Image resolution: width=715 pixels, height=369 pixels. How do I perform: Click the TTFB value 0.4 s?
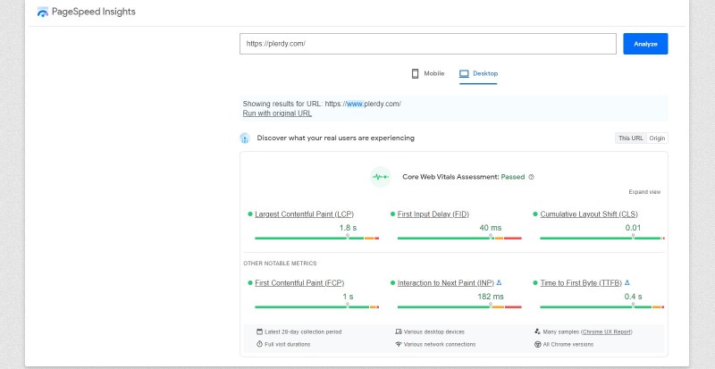pos(633,297)
